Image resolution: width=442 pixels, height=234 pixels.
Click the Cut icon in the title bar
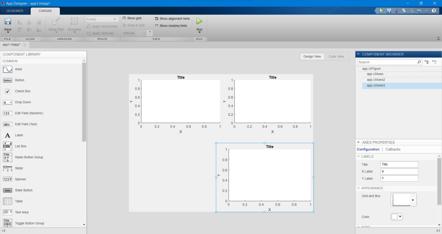tap(396, 11)
